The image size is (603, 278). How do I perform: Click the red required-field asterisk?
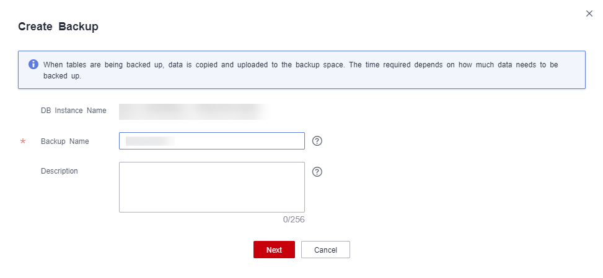click(x=23, y=142)
